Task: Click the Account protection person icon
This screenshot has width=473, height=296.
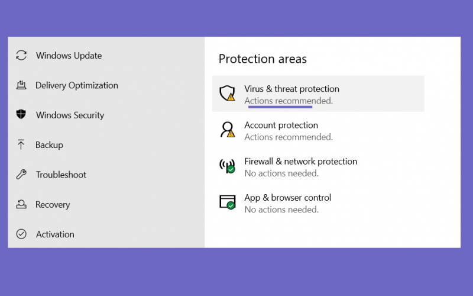Action: point(227,130)
